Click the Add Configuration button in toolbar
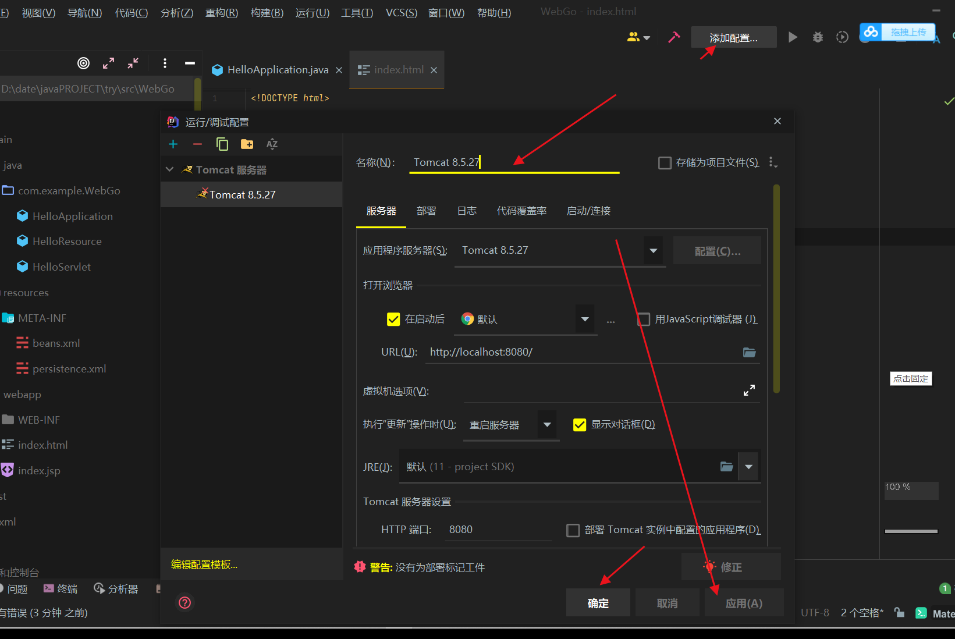The width and height of the screenshot is (955, 639). click(733, 38)
